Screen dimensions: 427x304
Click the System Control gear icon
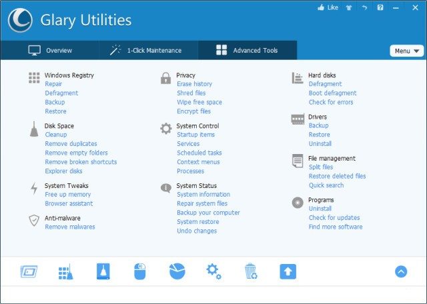click(x=166, y=129)
